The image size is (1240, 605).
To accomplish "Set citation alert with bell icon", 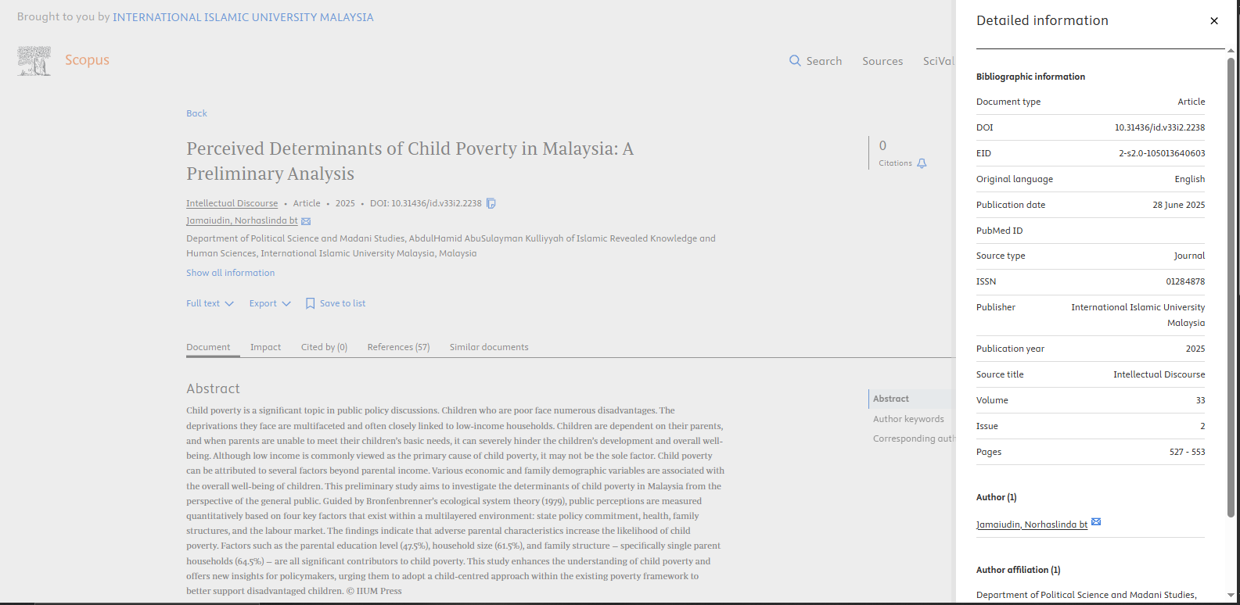I will pyautogui.click(x=922, y=163).
